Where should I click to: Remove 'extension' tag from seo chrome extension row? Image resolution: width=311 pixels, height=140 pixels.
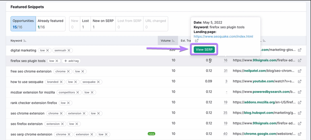pos(84,114)
